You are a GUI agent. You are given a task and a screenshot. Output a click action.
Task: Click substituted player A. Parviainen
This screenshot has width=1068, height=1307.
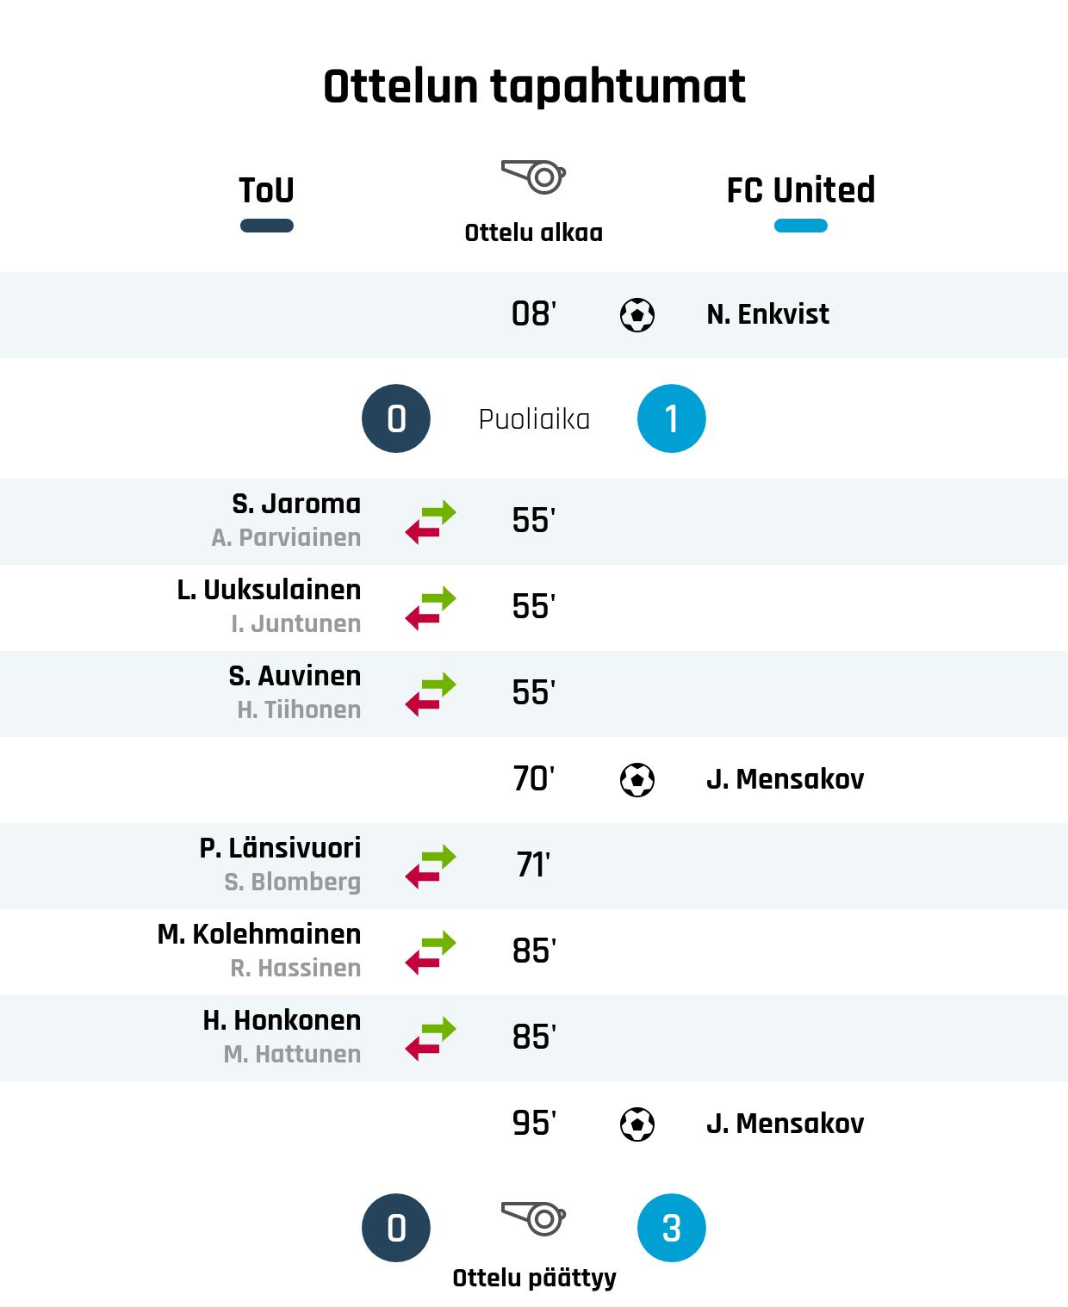coord(286,538)
